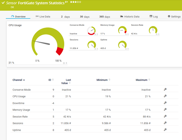Open Uptime gauge settings gear
The height and width of the screenshot is (140, 182).
point(126,49)
